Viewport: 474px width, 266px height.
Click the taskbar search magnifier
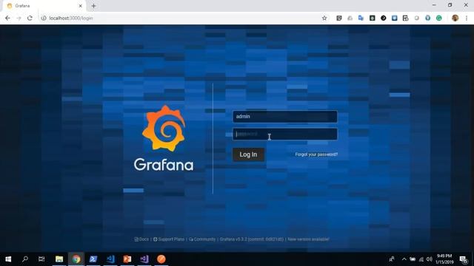coord(25,259)
